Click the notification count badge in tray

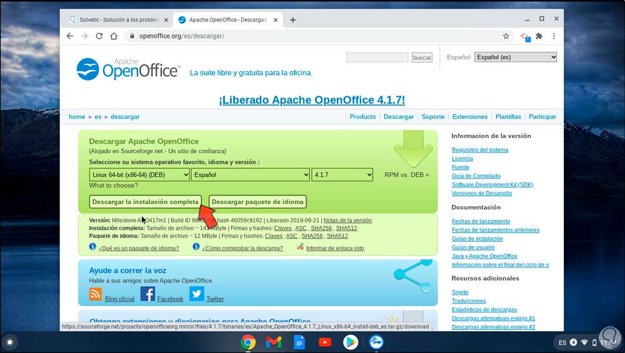[573, 342]
